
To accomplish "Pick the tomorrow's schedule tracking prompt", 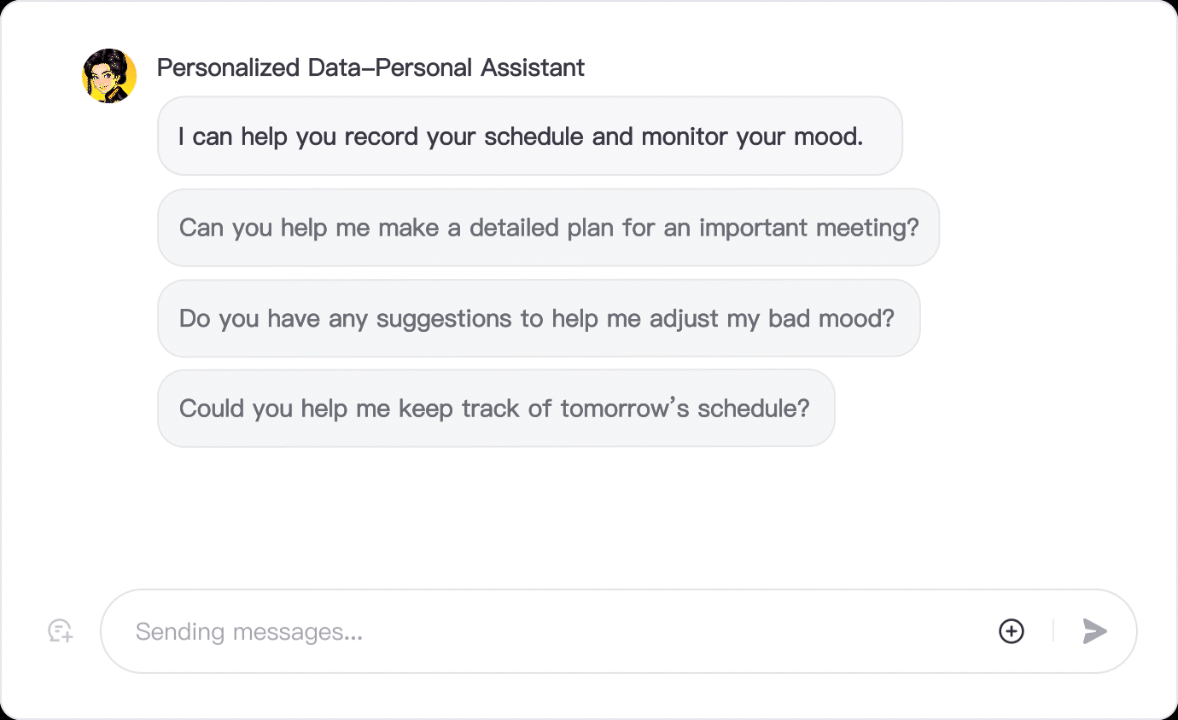I will point(495,409).
